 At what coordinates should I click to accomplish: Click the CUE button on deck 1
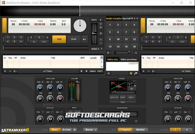click(x=59, y=39)
